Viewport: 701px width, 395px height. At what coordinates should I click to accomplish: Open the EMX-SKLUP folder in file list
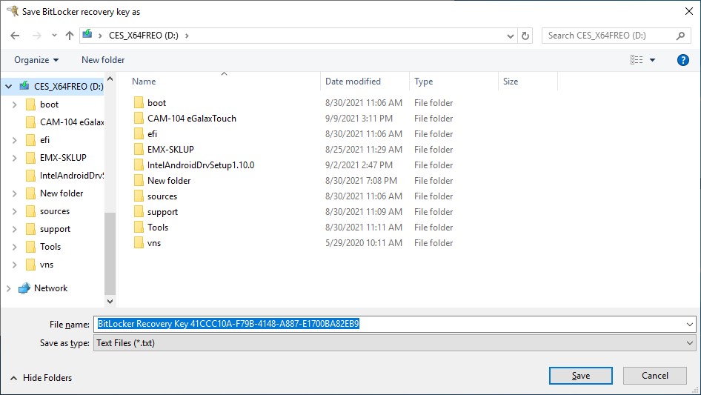click(x=170, y=150)
